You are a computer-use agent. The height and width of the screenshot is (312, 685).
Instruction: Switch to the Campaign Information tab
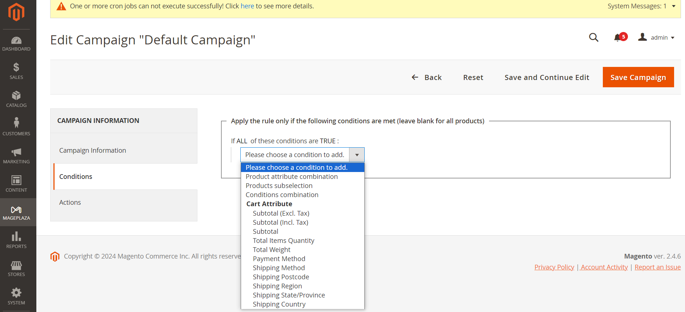[93, 151]
